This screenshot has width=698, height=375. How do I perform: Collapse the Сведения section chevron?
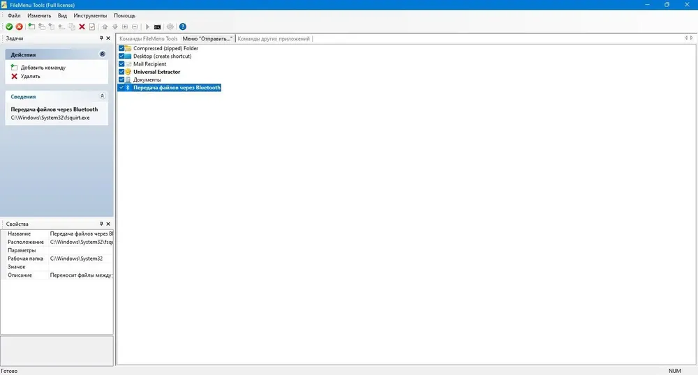pyautogui.click(x=103, y=96)
